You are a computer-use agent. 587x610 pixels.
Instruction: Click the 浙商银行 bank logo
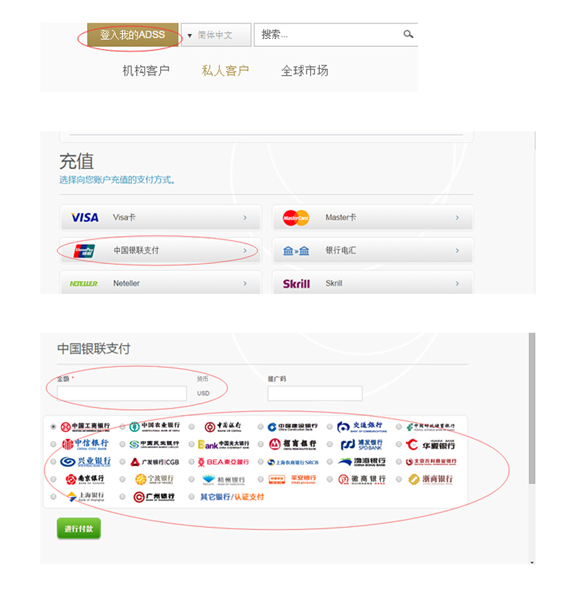pyautogui.click(x=430, y=480)
